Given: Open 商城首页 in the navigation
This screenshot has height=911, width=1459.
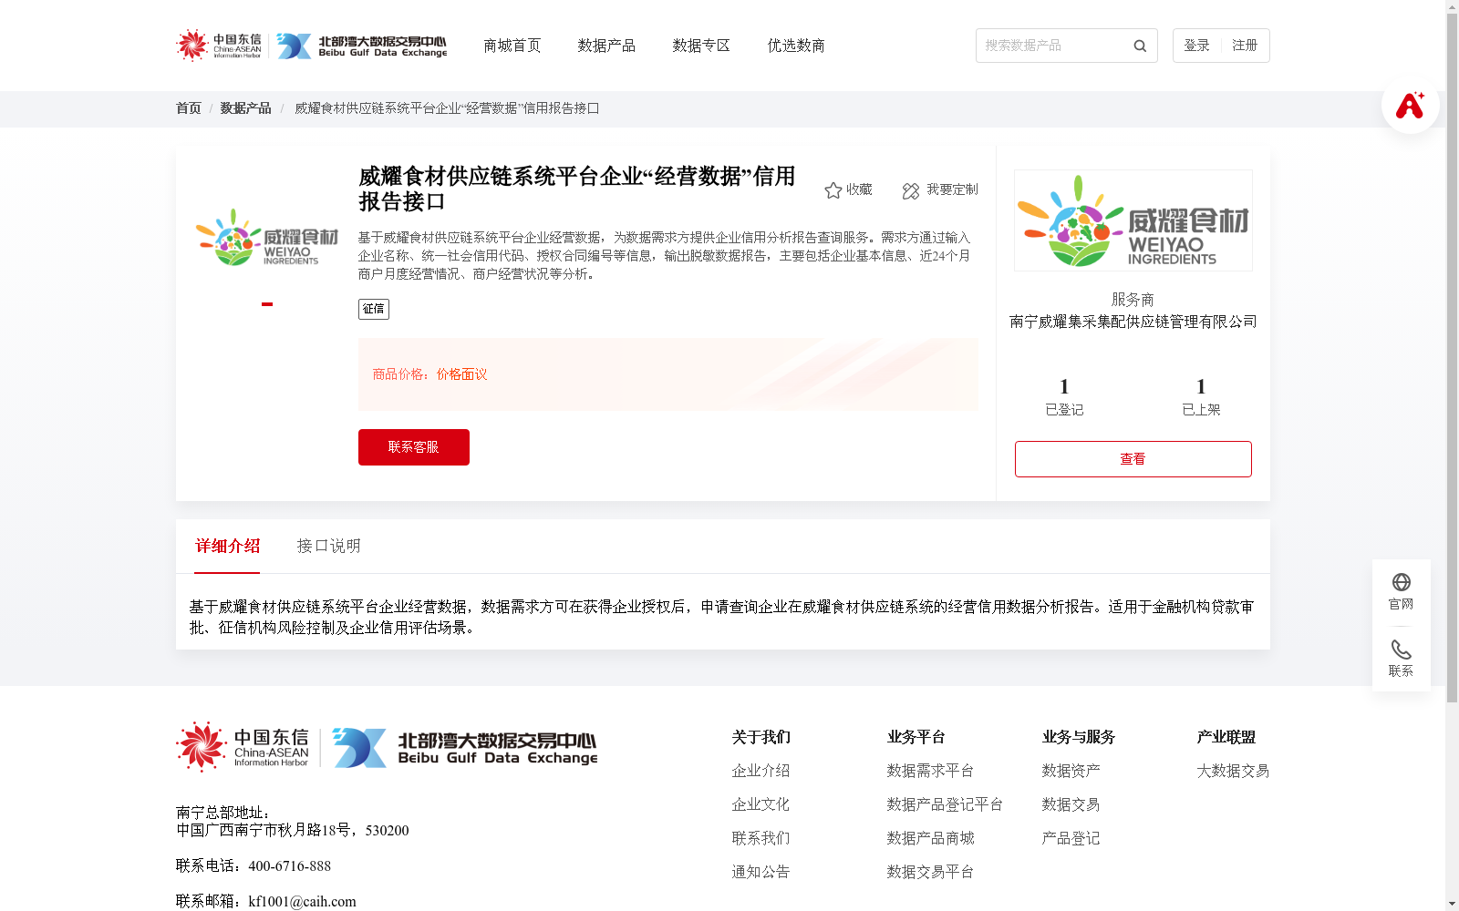Looking at the screenshot, I should (512, 46).
